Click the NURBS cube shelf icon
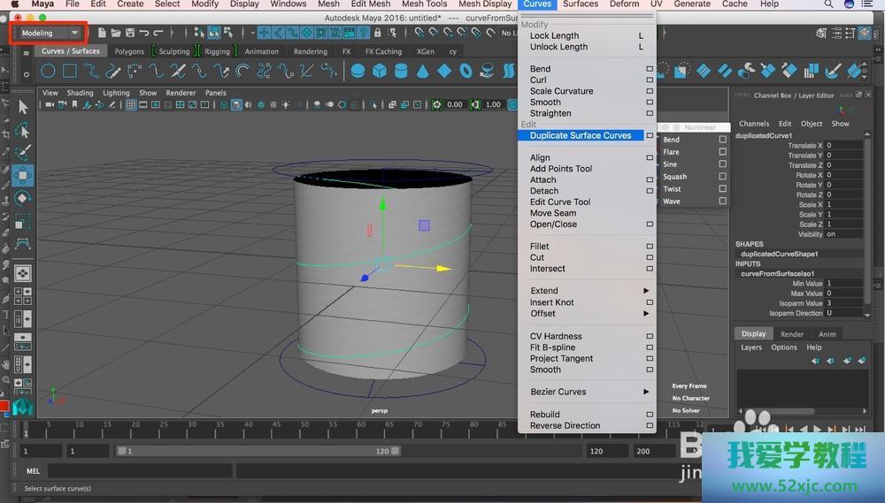Screen dimensions: 885x503 click(x=380, y=71)
